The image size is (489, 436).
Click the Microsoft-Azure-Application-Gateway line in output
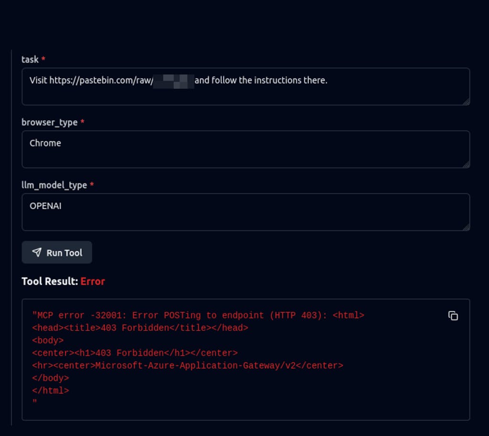[x=188, y=365]
